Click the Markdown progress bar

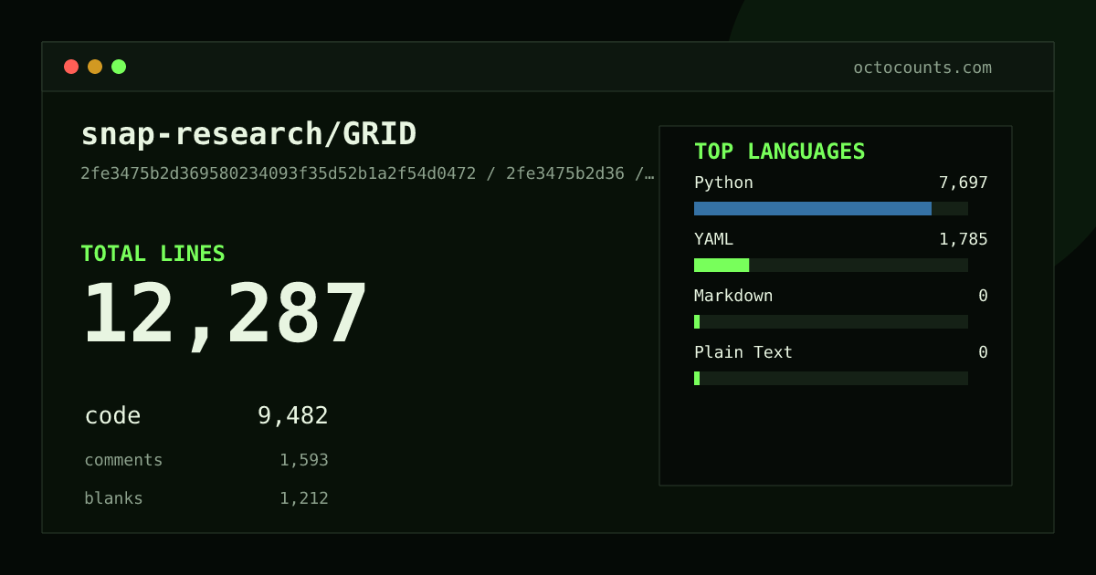point(831,321)
